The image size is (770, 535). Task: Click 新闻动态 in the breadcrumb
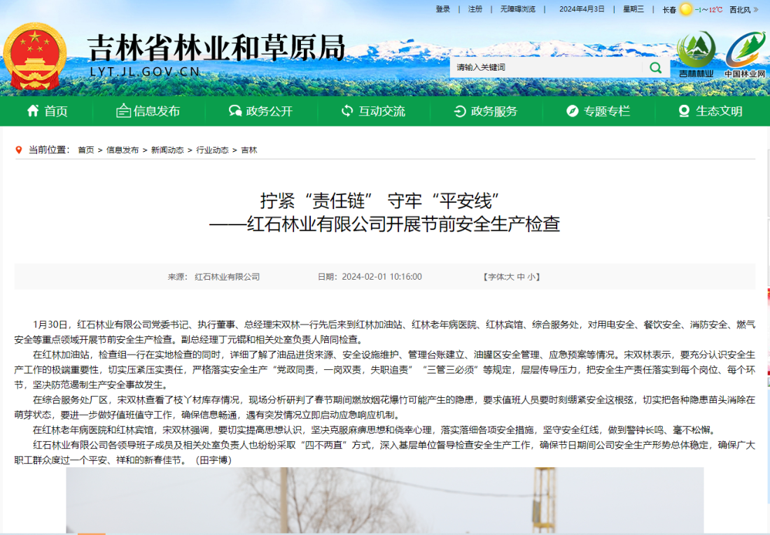tap(167, 150)
